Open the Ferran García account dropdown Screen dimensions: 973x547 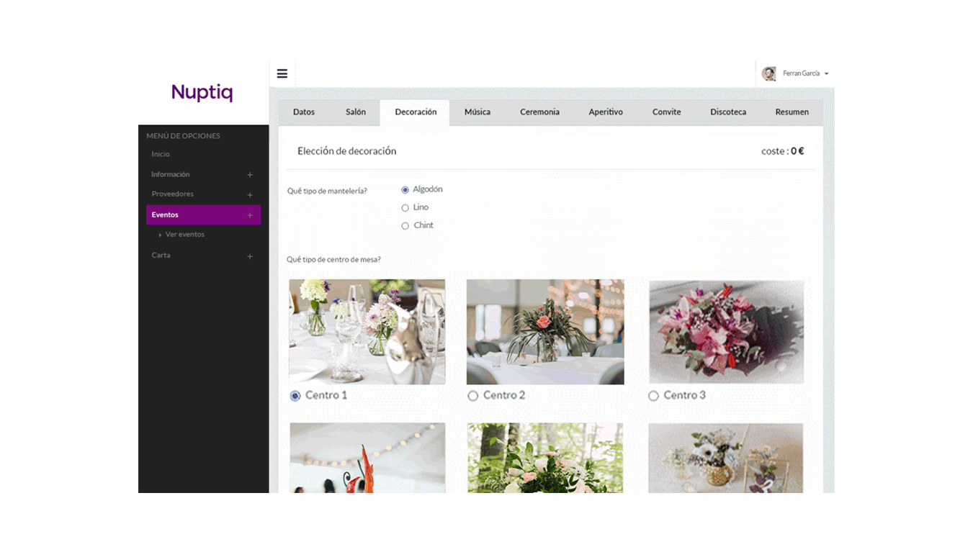click(x=802, y=73)
